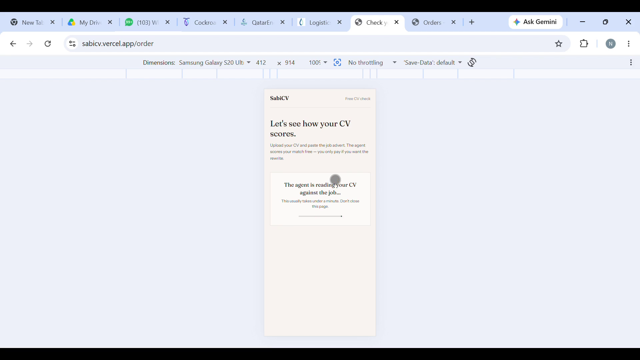The height and width of the screenshot is (360, 640).
Task: Rotate the device orientation icon
Action: [x=472, y=62]
